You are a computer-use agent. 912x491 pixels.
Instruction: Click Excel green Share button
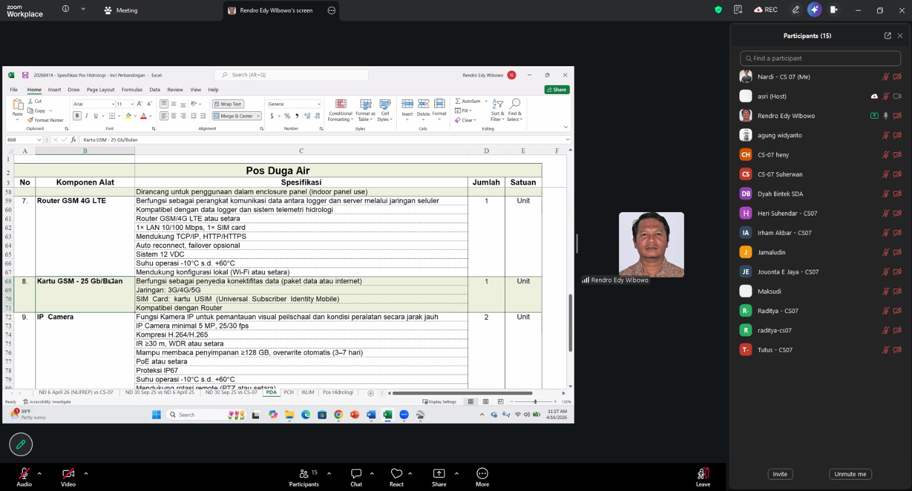557,90
